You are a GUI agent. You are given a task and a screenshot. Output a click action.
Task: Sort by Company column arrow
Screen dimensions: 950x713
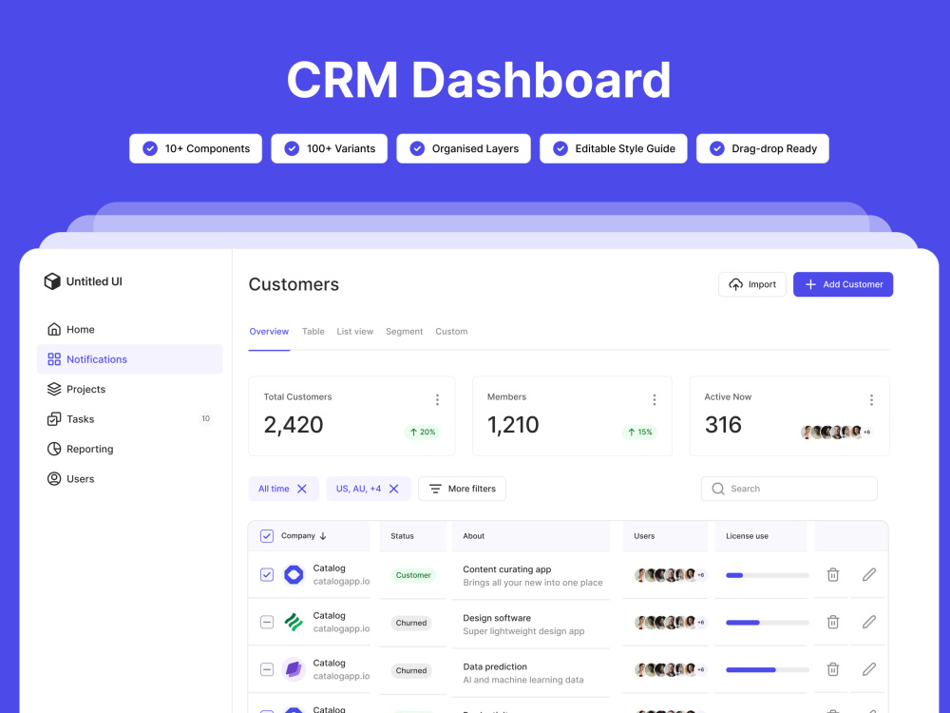pos(323,536)
